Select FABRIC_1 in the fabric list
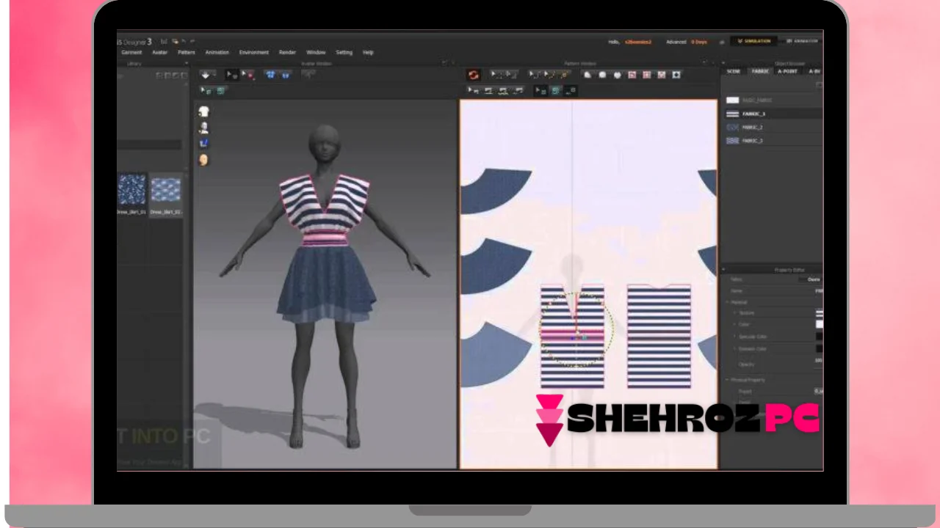Viewport: 940px width, 528px height. tap(773, 114)
